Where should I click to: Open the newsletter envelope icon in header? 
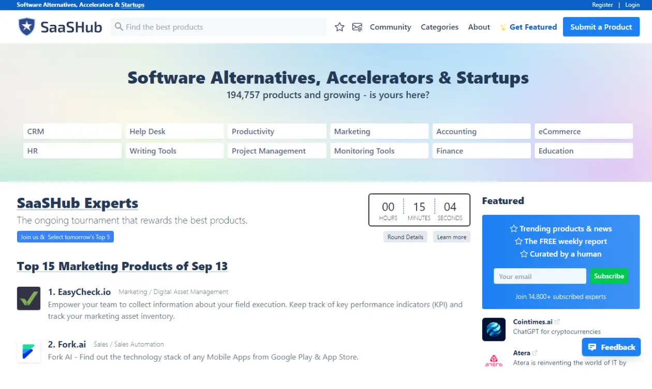point(357,27)
